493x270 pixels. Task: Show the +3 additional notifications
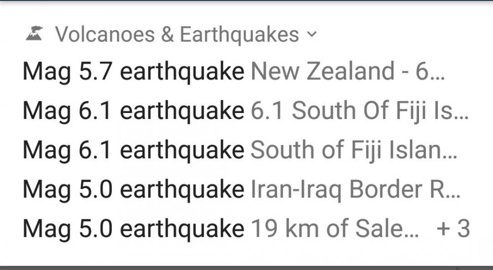[453, 229]
